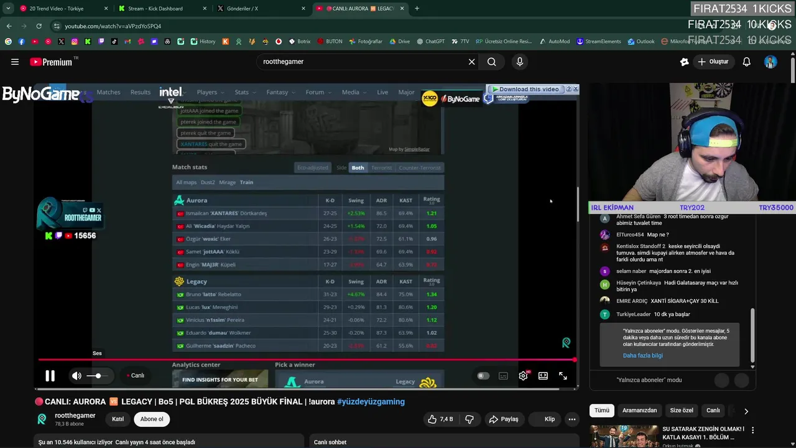Select the Size özel filter chip
The width and height of the screenshot is (796, 448).
(x=682, y=411)
